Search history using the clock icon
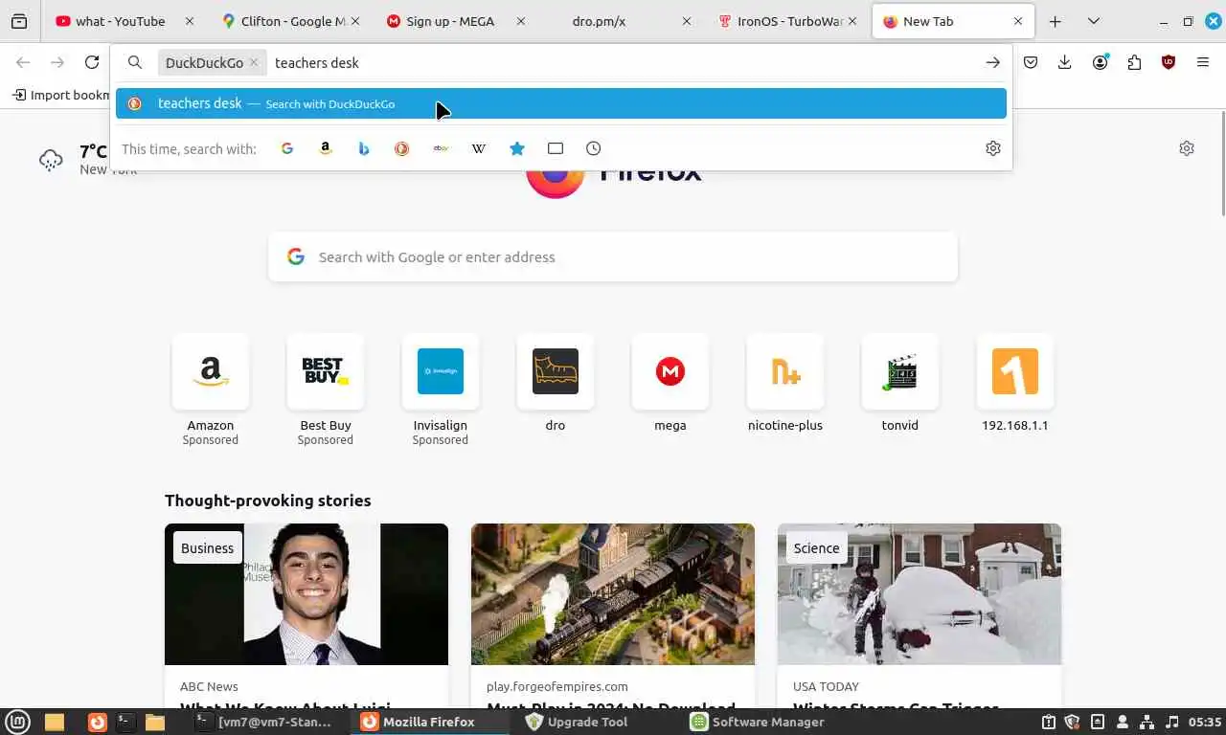Viewport: 1226px width, 735px height. pyautogui.click(x=594, y=148)
